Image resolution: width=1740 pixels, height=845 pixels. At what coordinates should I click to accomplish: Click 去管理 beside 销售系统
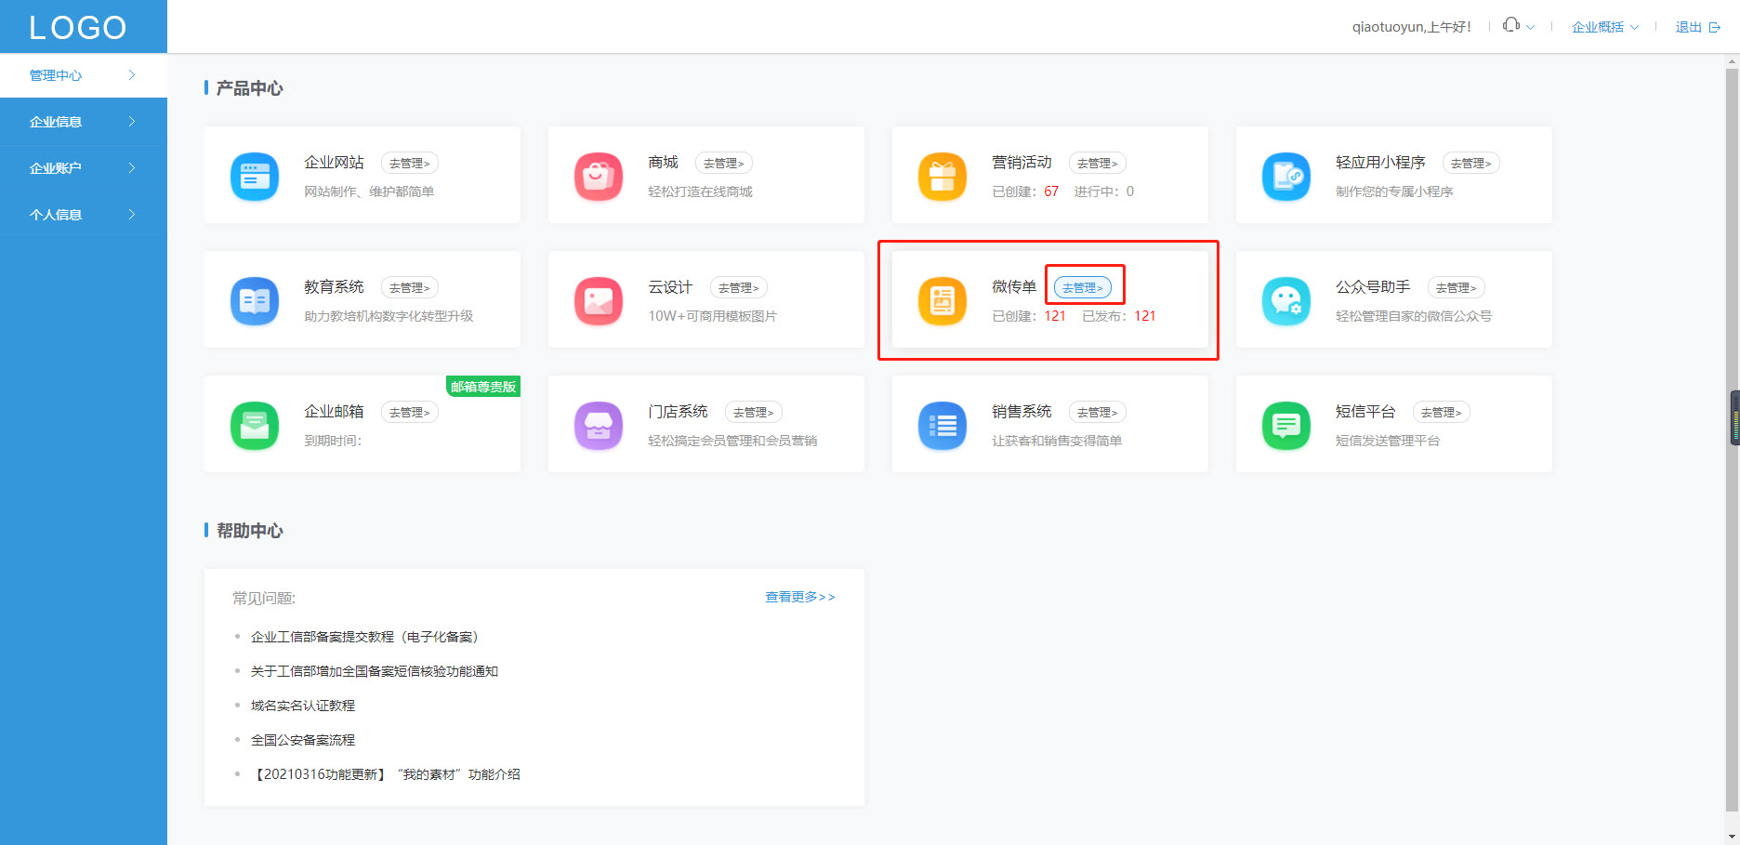click(1097, 411)
